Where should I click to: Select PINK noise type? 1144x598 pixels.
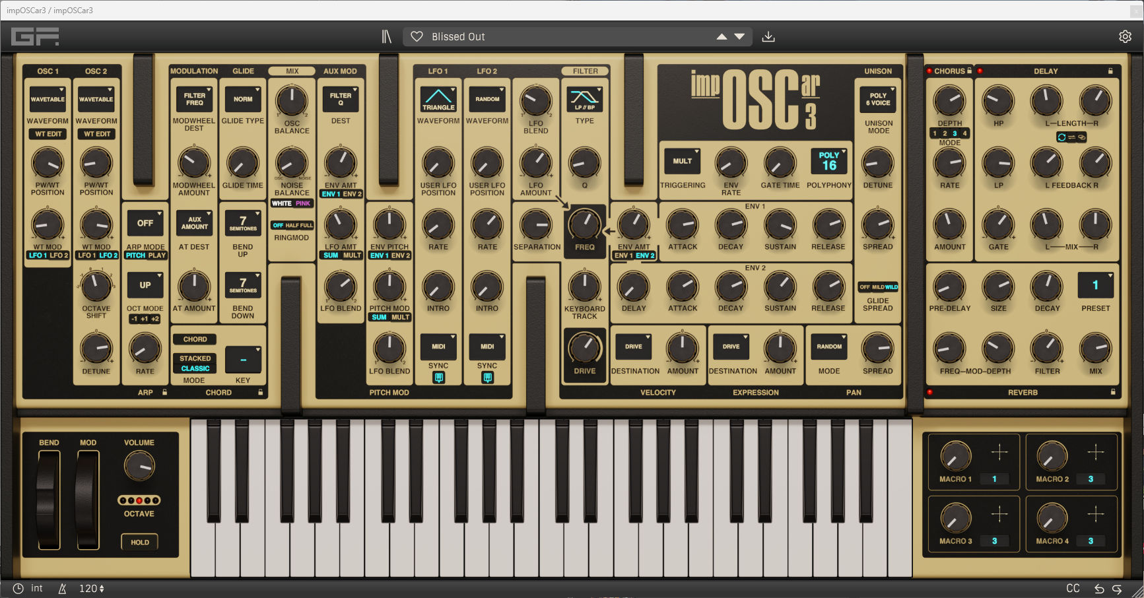(x=303, y=203)
